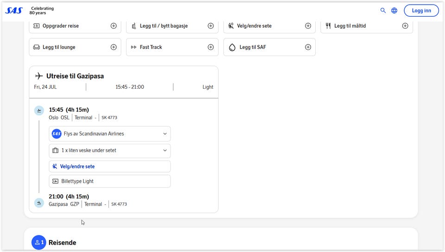The height and width of the screenshot is (252, 445).
Task: Expand Flys av Scandinavian Airlines dropdown
Action: point(109,134)
